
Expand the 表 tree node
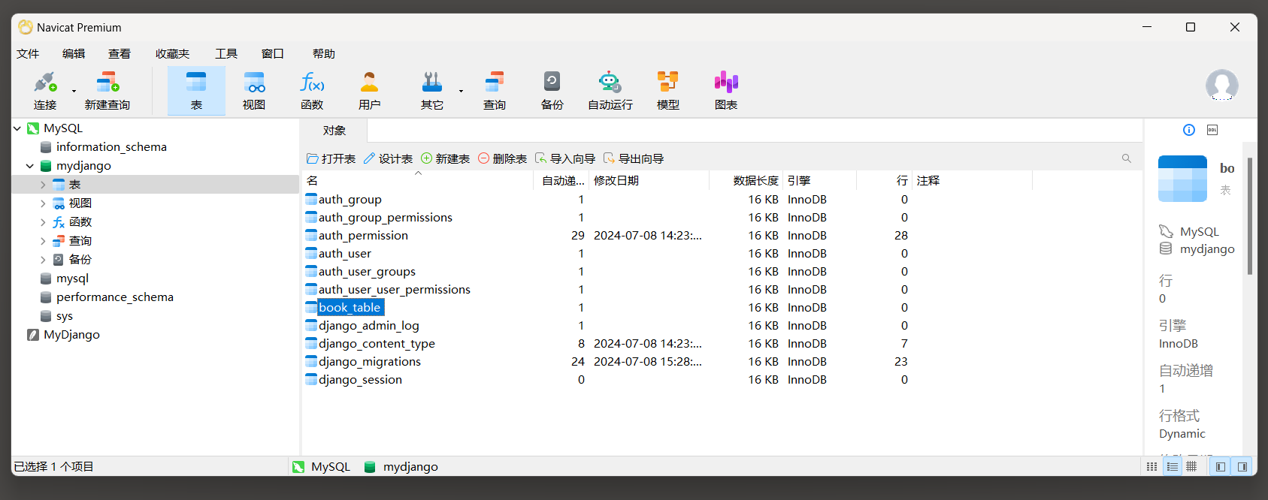[x=43, y=185]
